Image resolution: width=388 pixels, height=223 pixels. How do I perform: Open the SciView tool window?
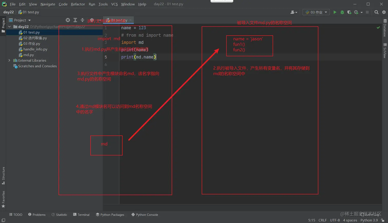385,50
